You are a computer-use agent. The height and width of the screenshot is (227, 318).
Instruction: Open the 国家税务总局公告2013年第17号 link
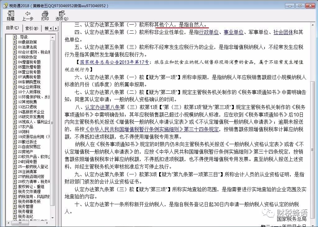coord(114,62)
